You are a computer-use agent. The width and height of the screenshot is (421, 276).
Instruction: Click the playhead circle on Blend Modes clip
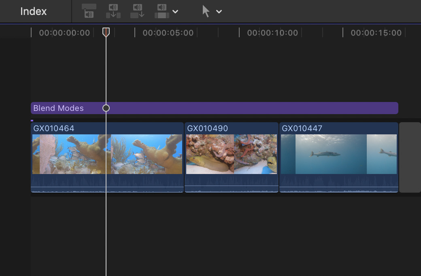(x=106, y=108)
